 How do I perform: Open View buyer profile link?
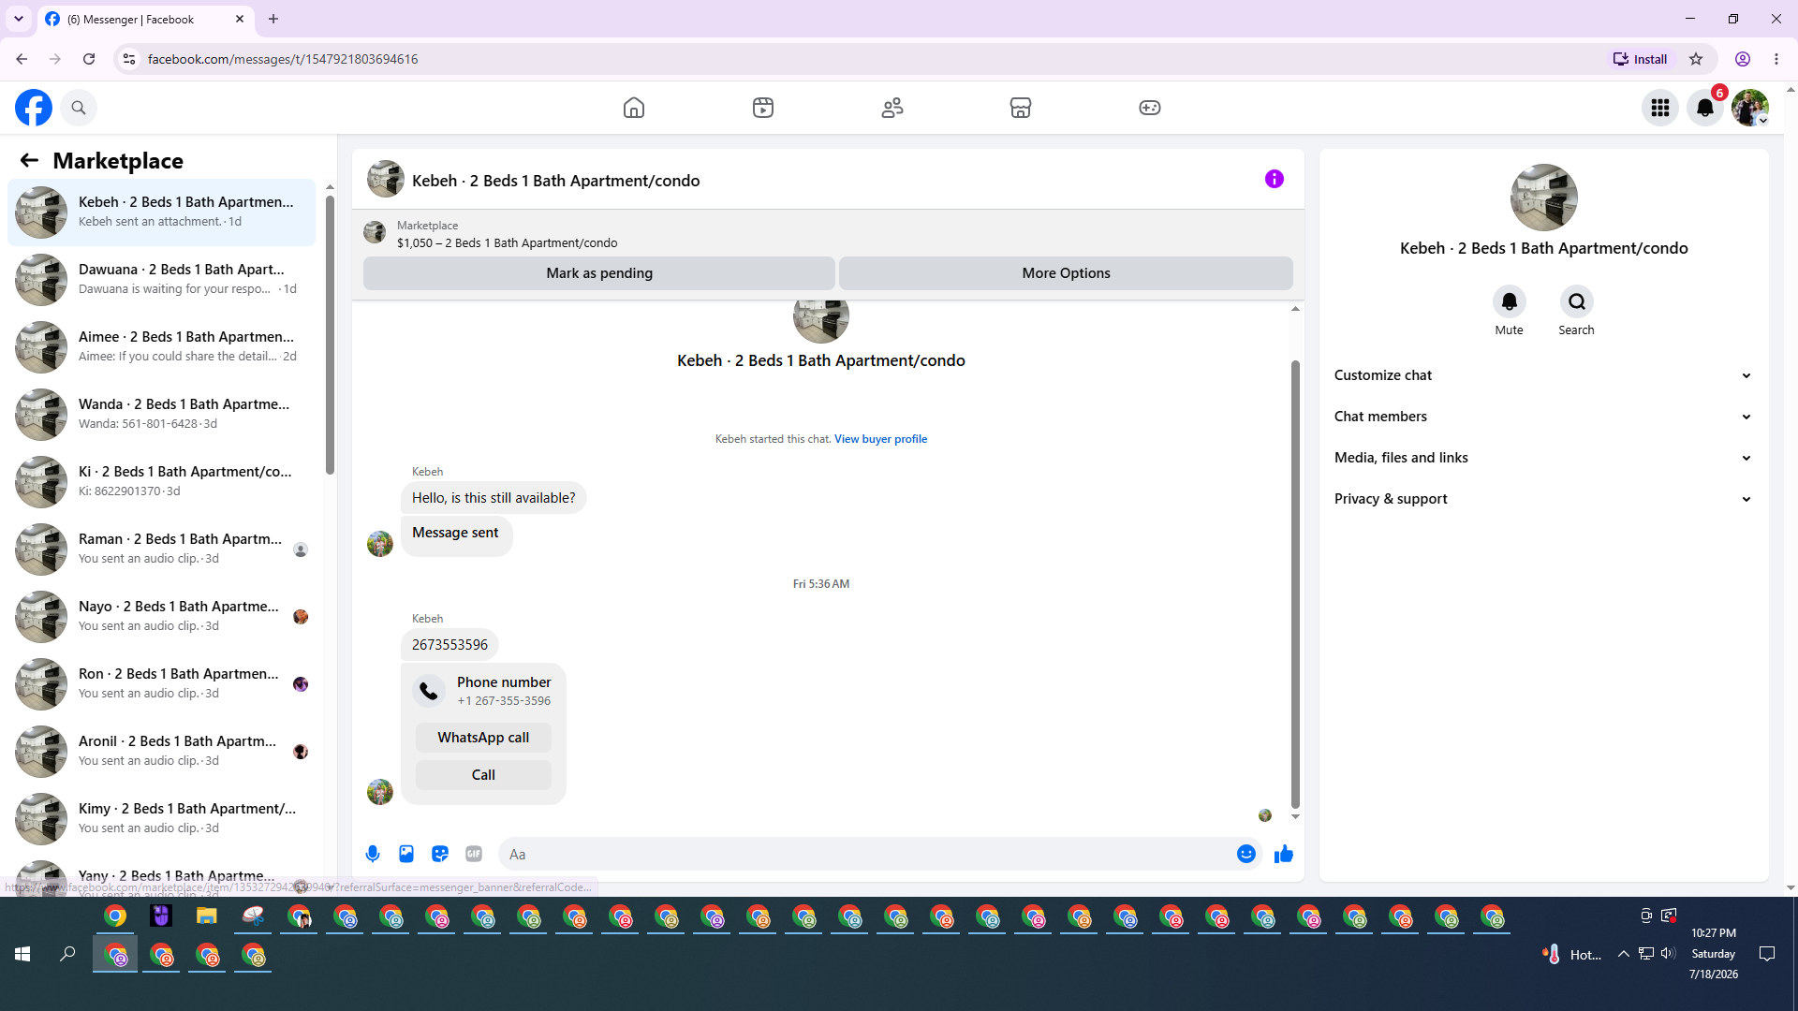click(x=880, y=439)
